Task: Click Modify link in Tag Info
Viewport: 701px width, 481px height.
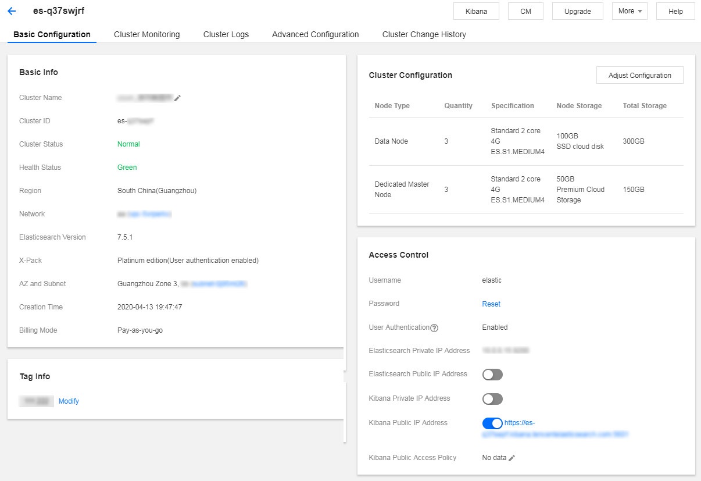Action: pyautogui.click(x=69, y=401)
